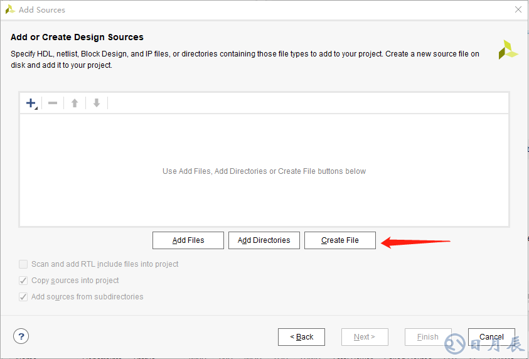
Task: Click the Add Directories button
Action: [264, 240]
